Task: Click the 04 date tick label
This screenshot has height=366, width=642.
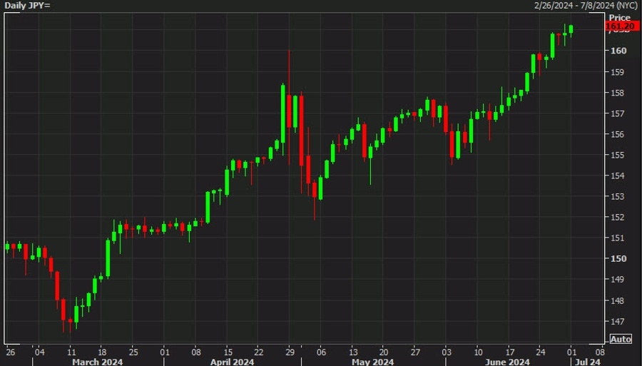Action: coord(39,352)
